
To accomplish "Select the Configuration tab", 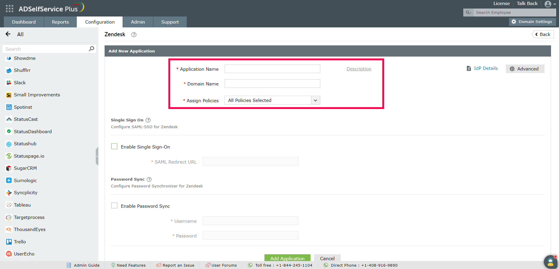I will tap(100, 22).
